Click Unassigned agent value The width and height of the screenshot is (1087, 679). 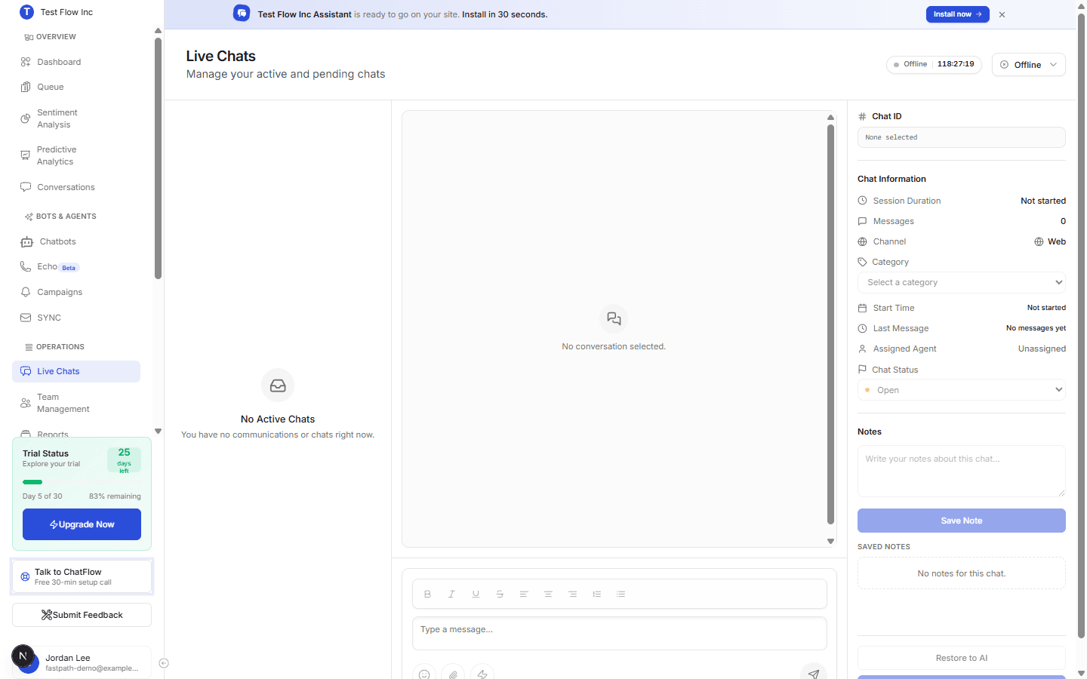pyautogui.click(x=1042, y=349)
